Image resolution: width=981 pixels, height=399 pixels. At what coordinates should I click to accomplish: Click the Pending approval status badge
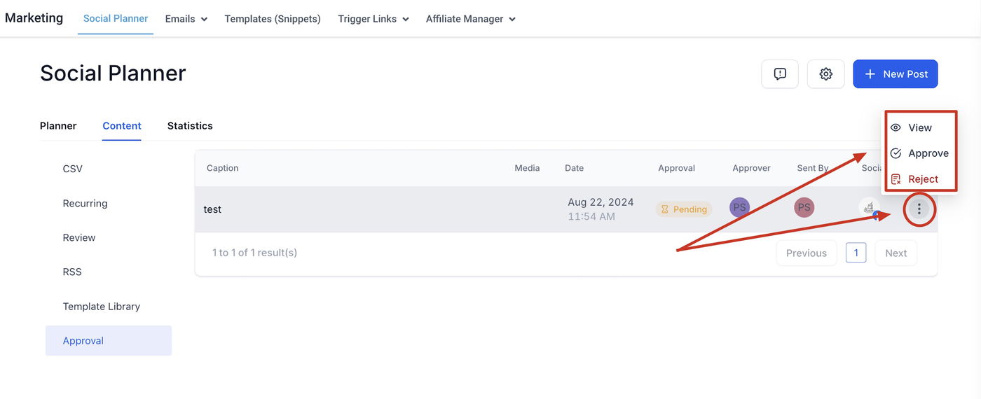pos(684,209)
